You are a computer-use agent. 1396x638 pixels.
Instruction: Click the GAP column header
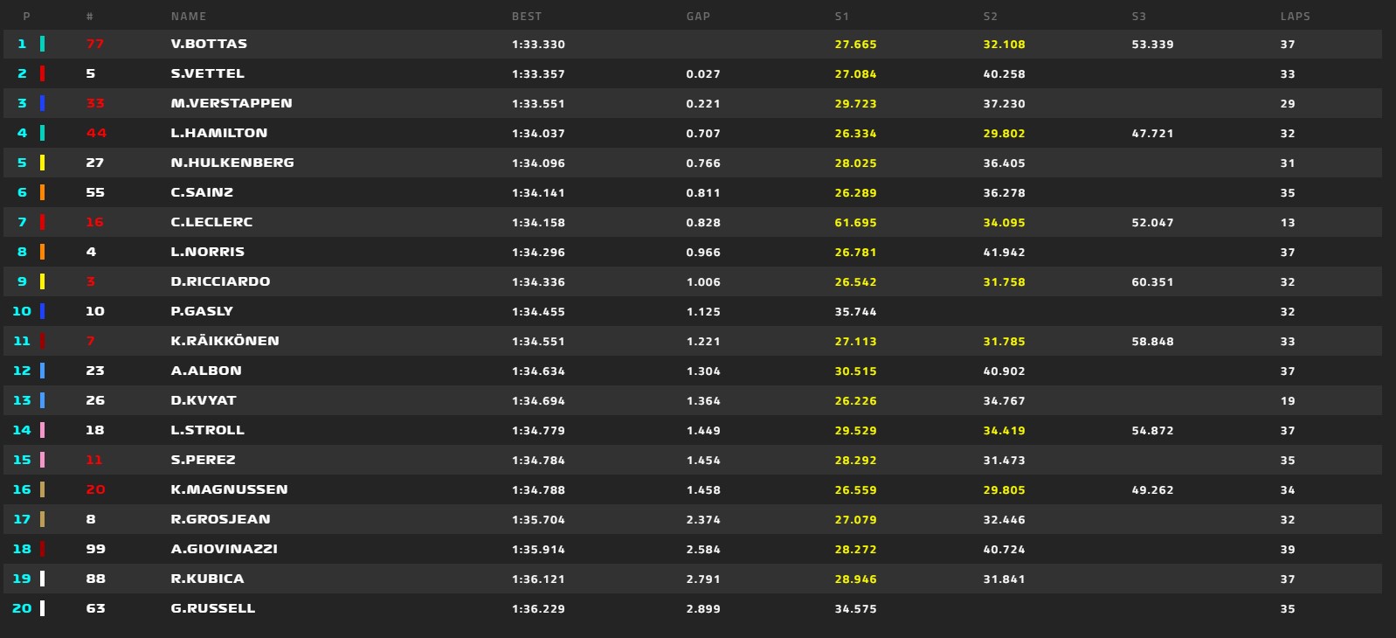[x=698, y=17]
